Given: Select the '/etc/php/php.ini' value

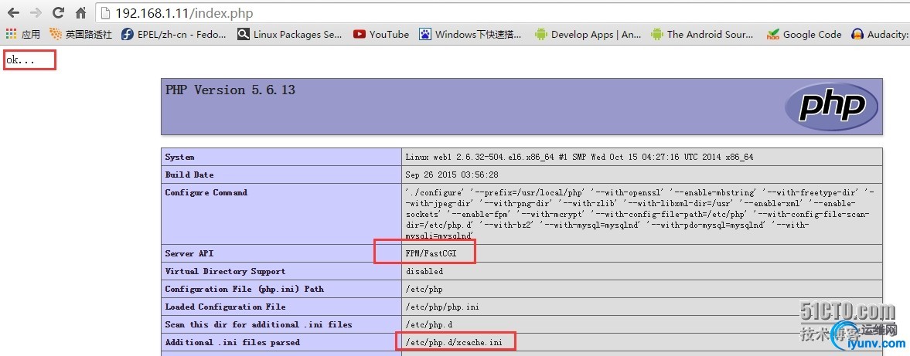Looking at the screenshot, I should click(x=442, y=307).
